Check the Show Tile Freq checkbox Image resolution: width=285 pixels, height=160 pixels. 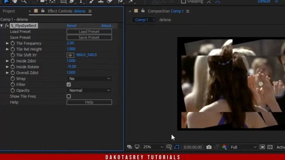pos(69,96)
